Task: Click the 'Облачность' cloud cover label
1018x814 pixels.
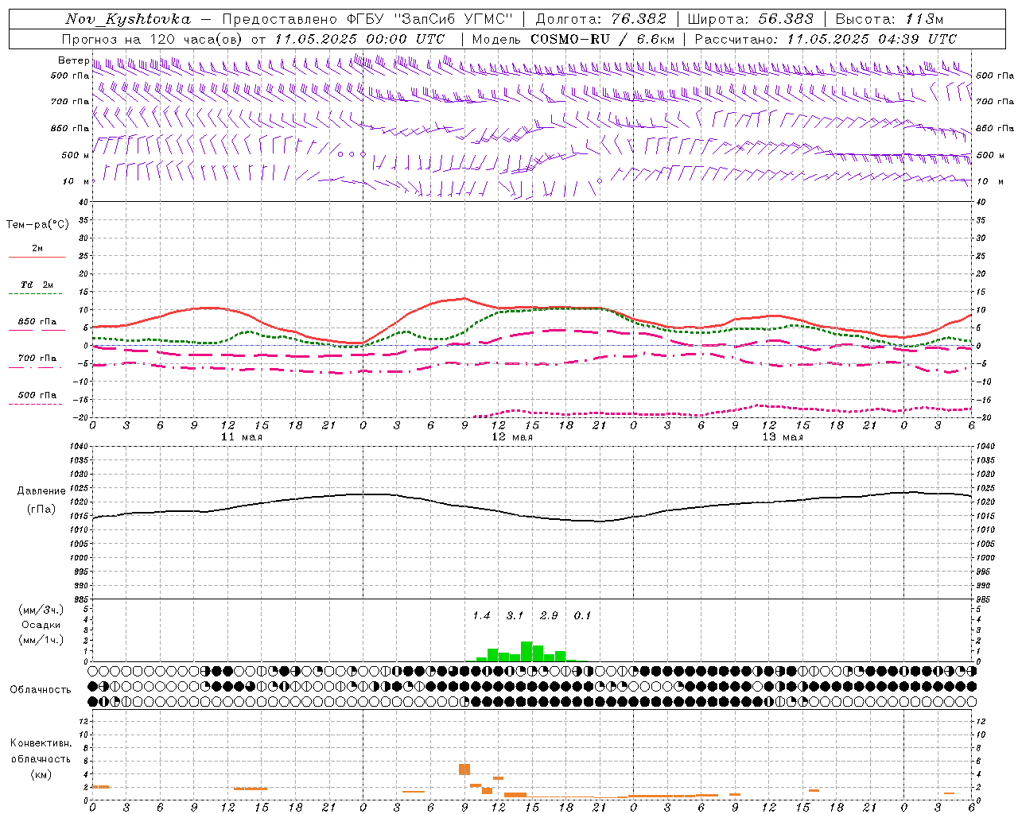Action: [x=41, y=690]
